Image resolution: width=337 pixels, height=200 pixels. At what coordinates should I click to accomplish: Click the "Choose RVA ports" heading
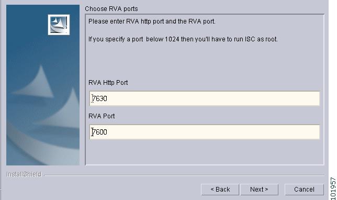(x=111, y=9)
